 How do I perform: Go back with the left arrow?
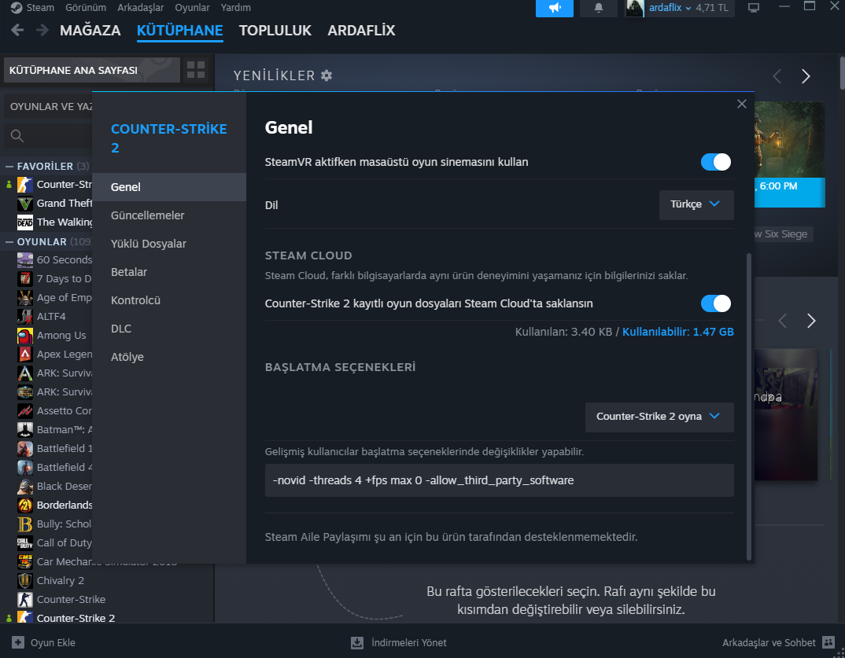[x=17, y=30]
